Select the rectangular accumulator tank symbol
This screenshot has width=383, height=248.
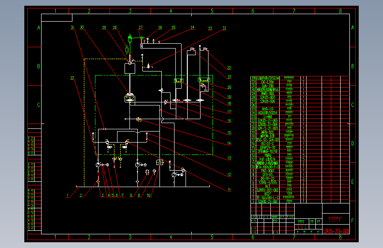pos(130,68)
